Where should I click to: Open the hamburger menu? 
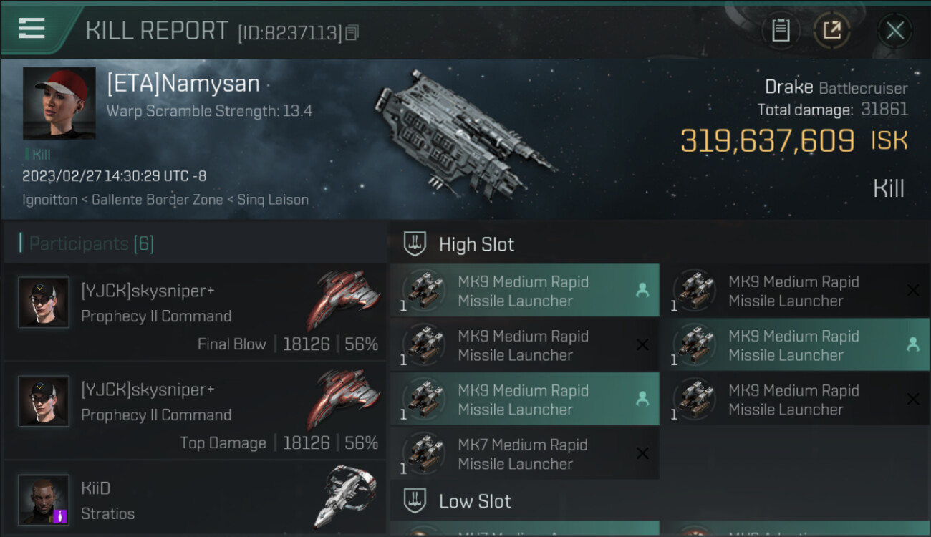32,29
